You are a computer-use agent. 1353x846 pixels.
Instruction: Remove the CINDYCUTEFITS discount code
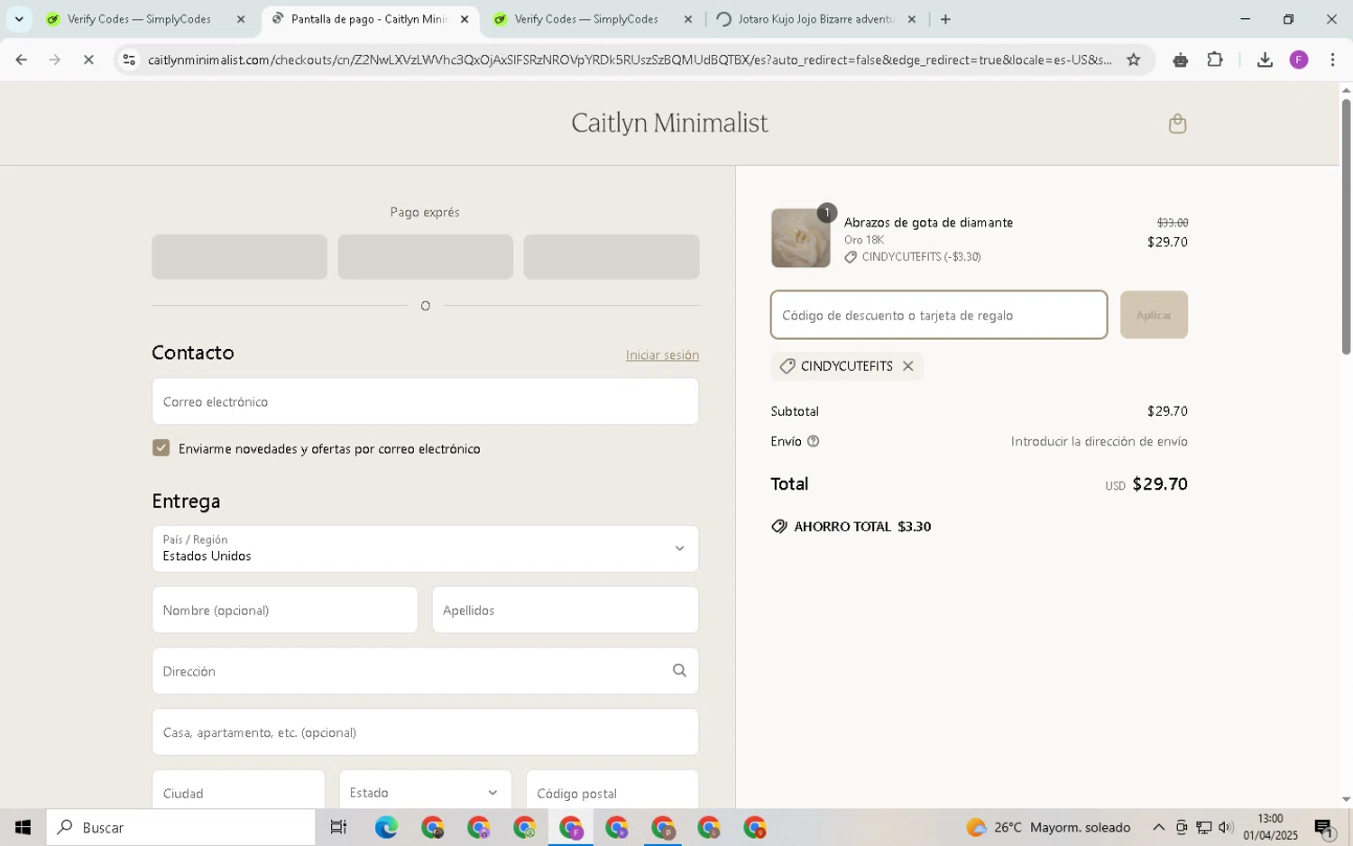tap(908, 366)
